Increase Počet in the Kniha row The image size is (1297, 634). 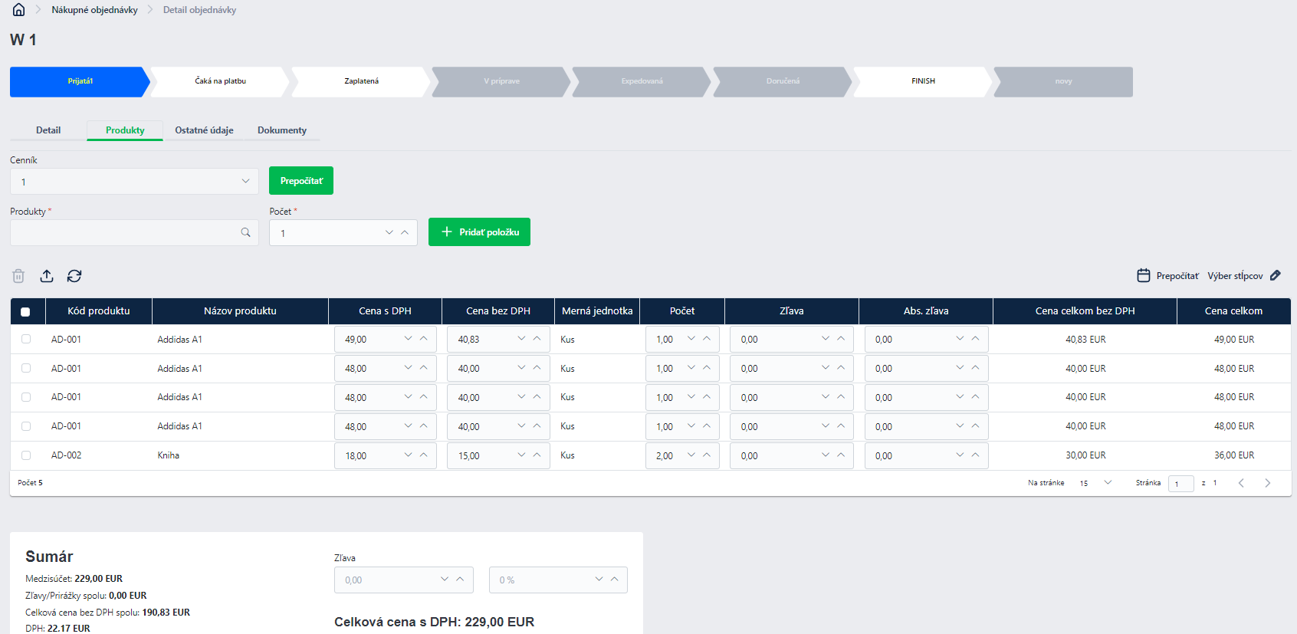[x=706, y=455]
